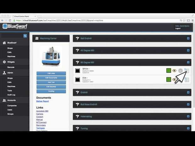Collapse the 90 Degree Mill section

188,62
